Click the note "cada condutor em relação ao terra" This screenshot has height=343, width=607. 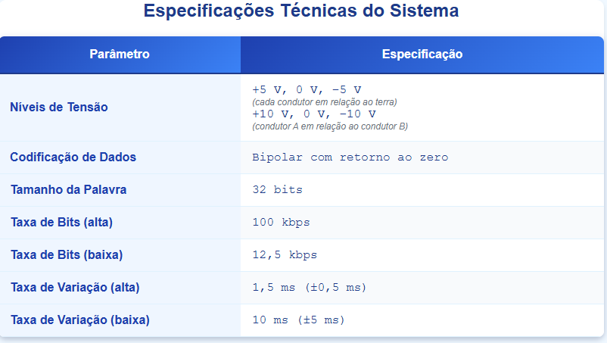[325, 101]
